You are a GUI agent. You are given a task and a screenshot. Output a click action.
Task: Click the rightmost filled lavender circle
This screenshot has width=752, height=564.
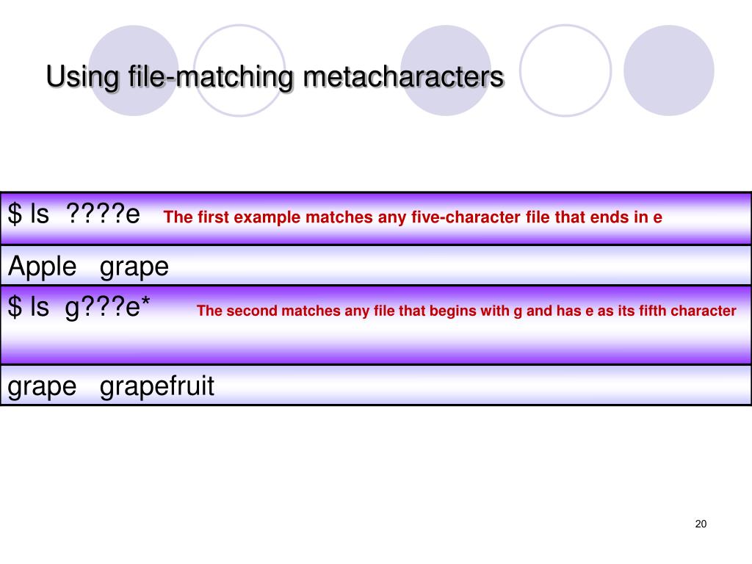coord(668,70)
